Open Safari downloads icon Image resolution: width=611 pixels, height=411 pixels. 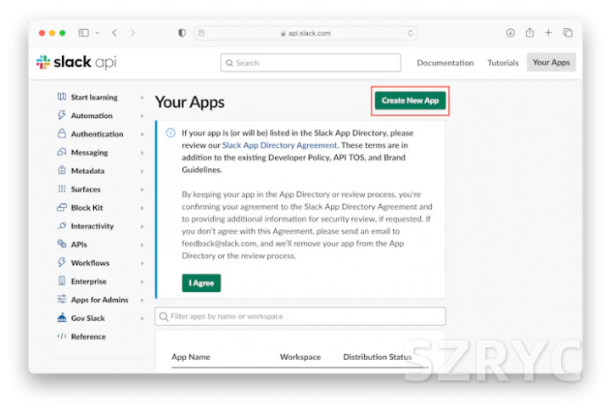pos(510,33)
